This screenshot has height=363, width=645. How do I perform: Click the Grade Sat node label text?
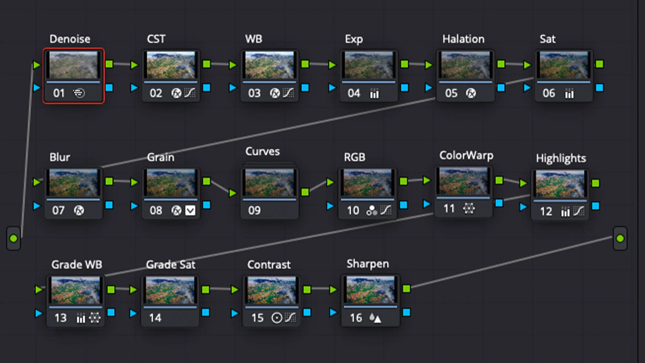(x=171, y=265)
